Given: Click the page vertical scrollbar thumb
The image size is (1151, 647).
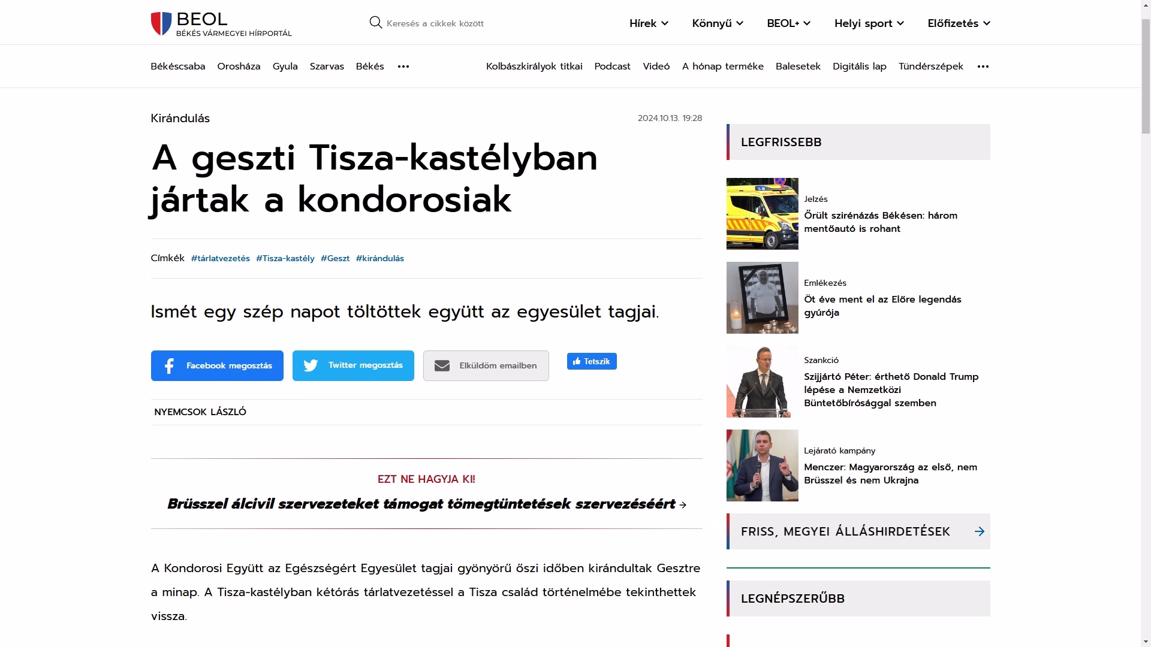Looking at the screenshot, I should click(1146, 75).
